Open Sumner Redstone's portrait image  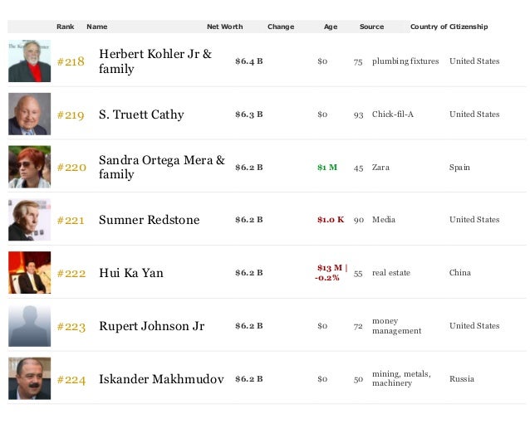(x=29, y=220)
